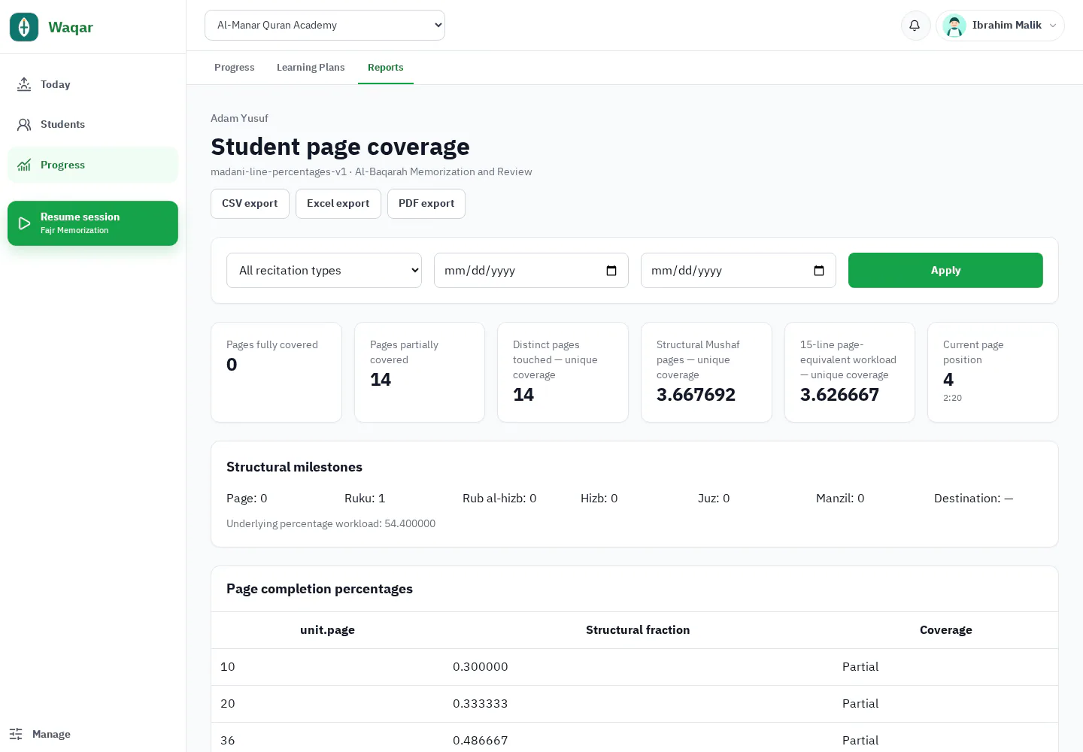Click the Page: 0 milestone
The width and height of the screenshot is (1083, 752).
247,498
